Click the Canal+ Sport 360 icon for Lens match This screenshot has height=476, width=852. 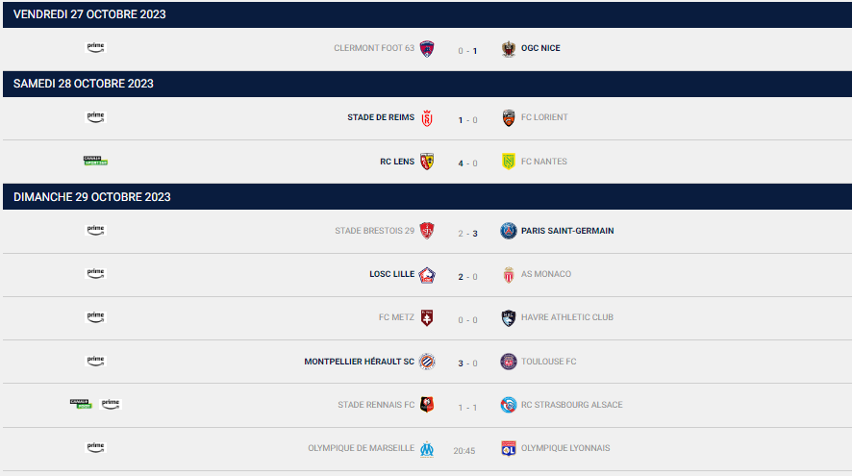tap(95, 161)
